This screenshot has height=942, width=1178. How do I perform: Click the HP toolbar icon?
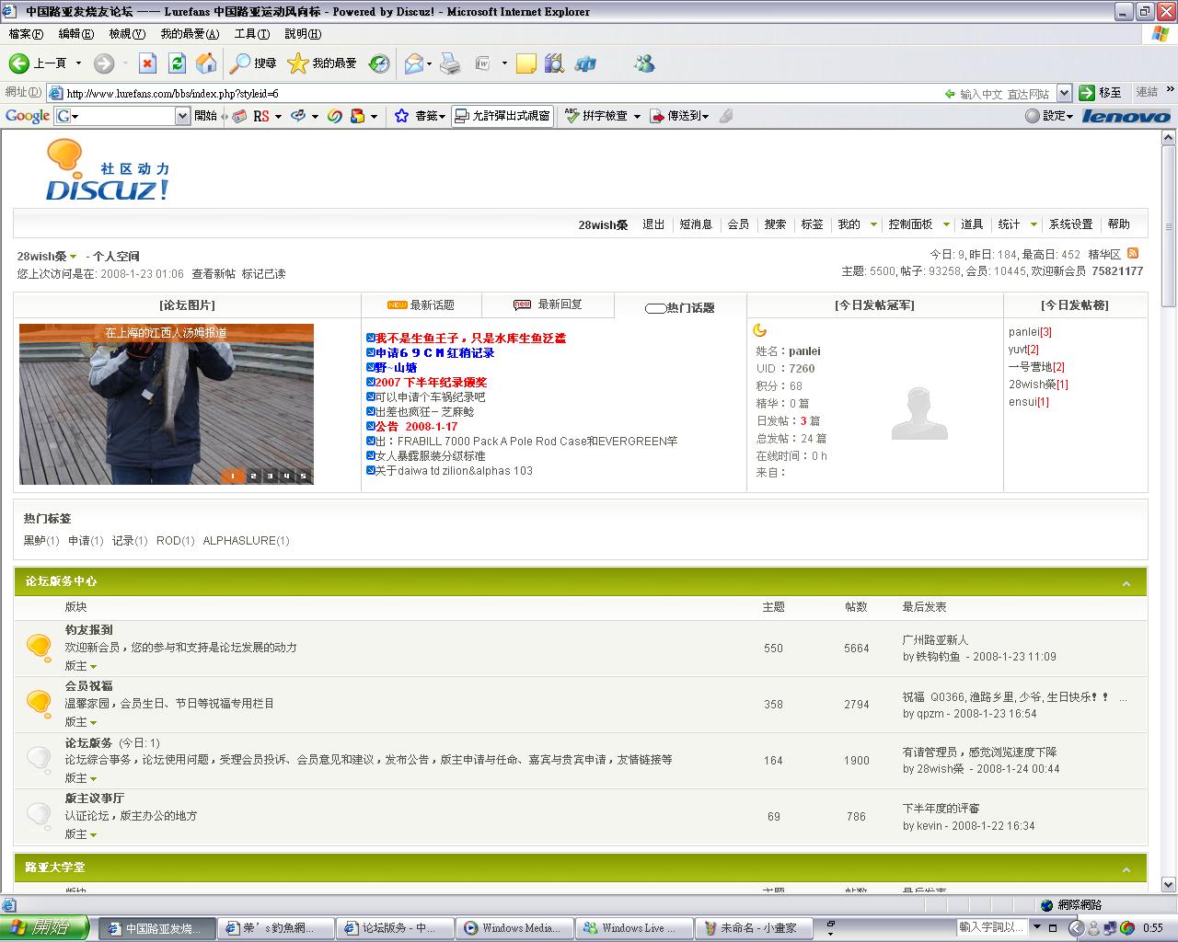pyautogui.click(x=585, y=63)
